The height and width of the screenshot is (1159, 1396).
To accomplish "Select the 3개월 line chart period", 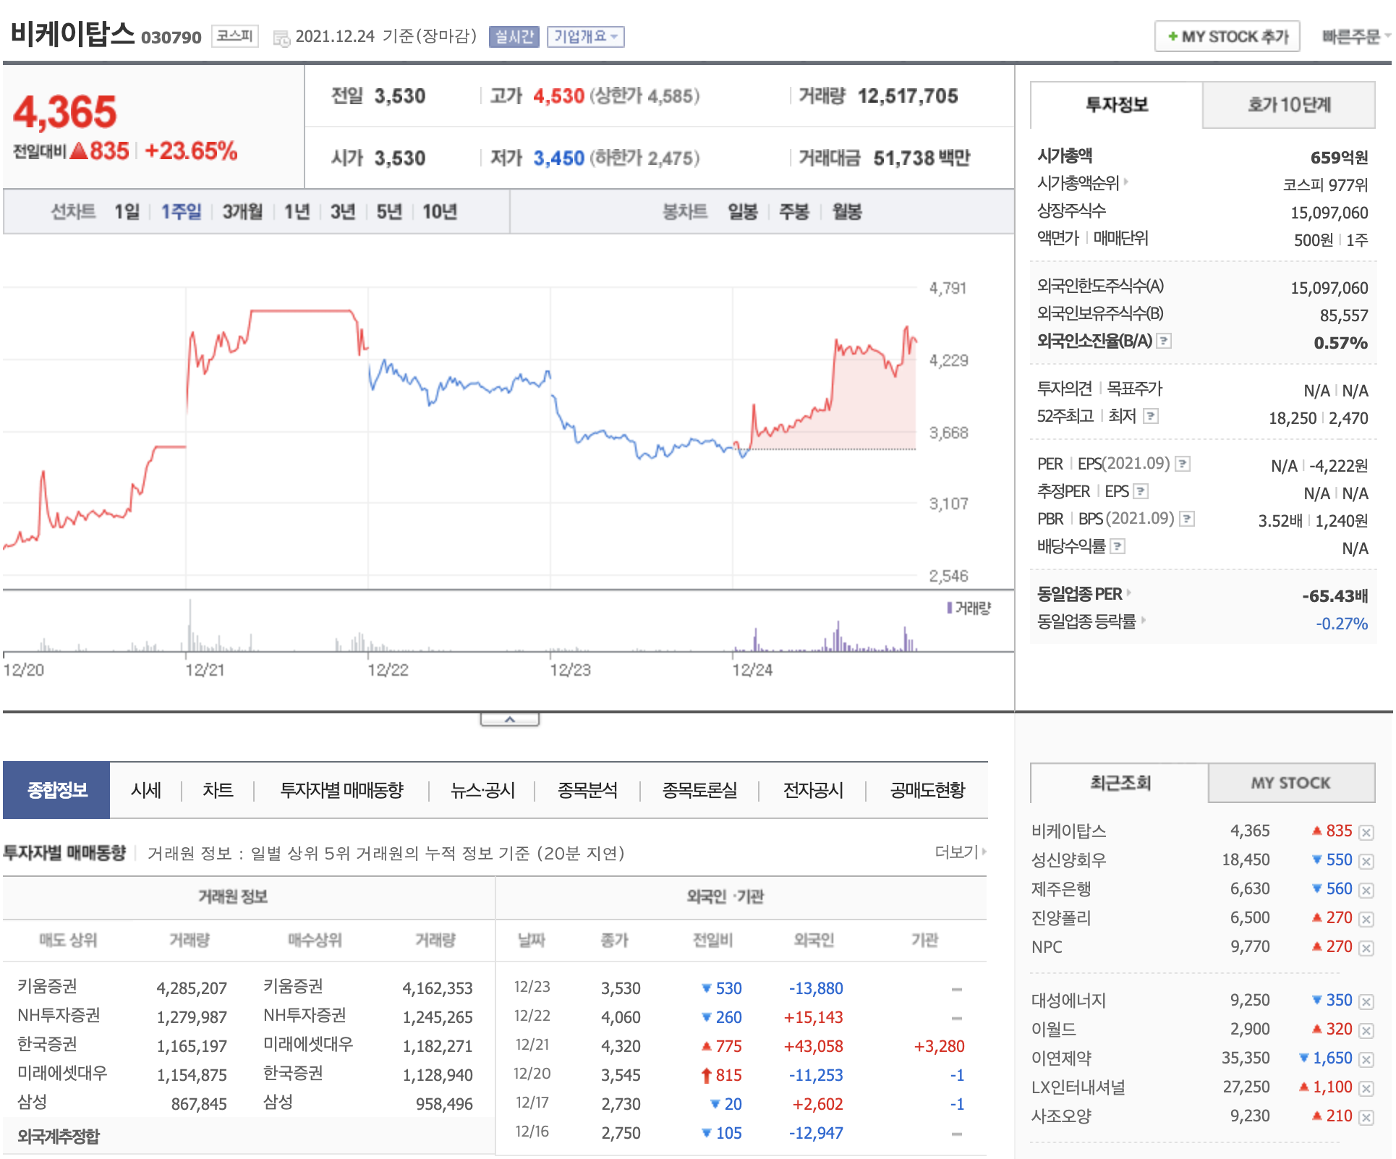I will pos(242,212).
